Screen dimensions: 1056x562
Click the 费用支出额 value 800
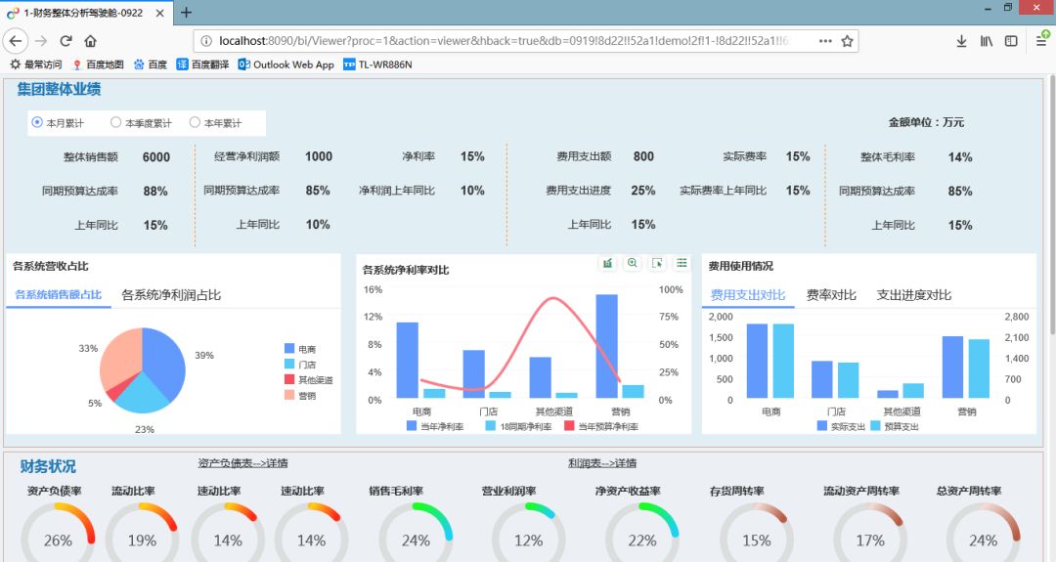point(643,156)
